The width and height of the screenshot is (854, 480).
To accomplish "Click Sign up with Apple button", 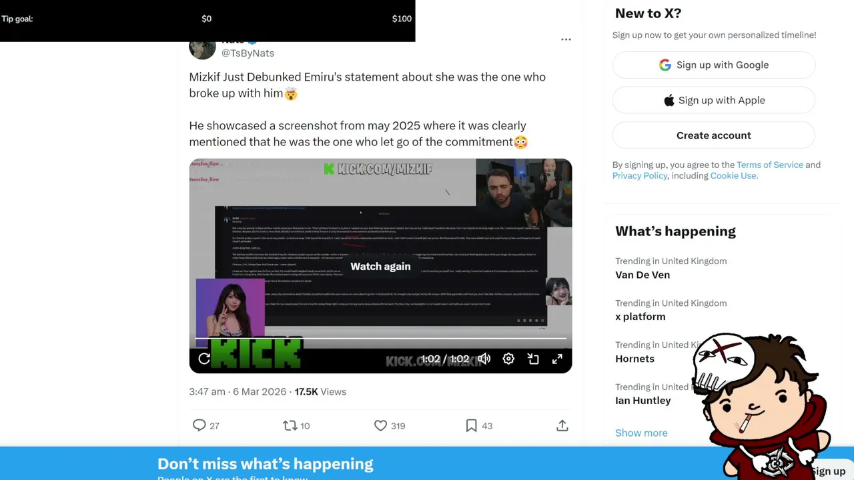I will 714,100.
